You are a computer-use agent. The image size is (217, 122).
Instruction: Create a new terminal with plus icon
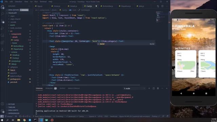coord(149,88)
